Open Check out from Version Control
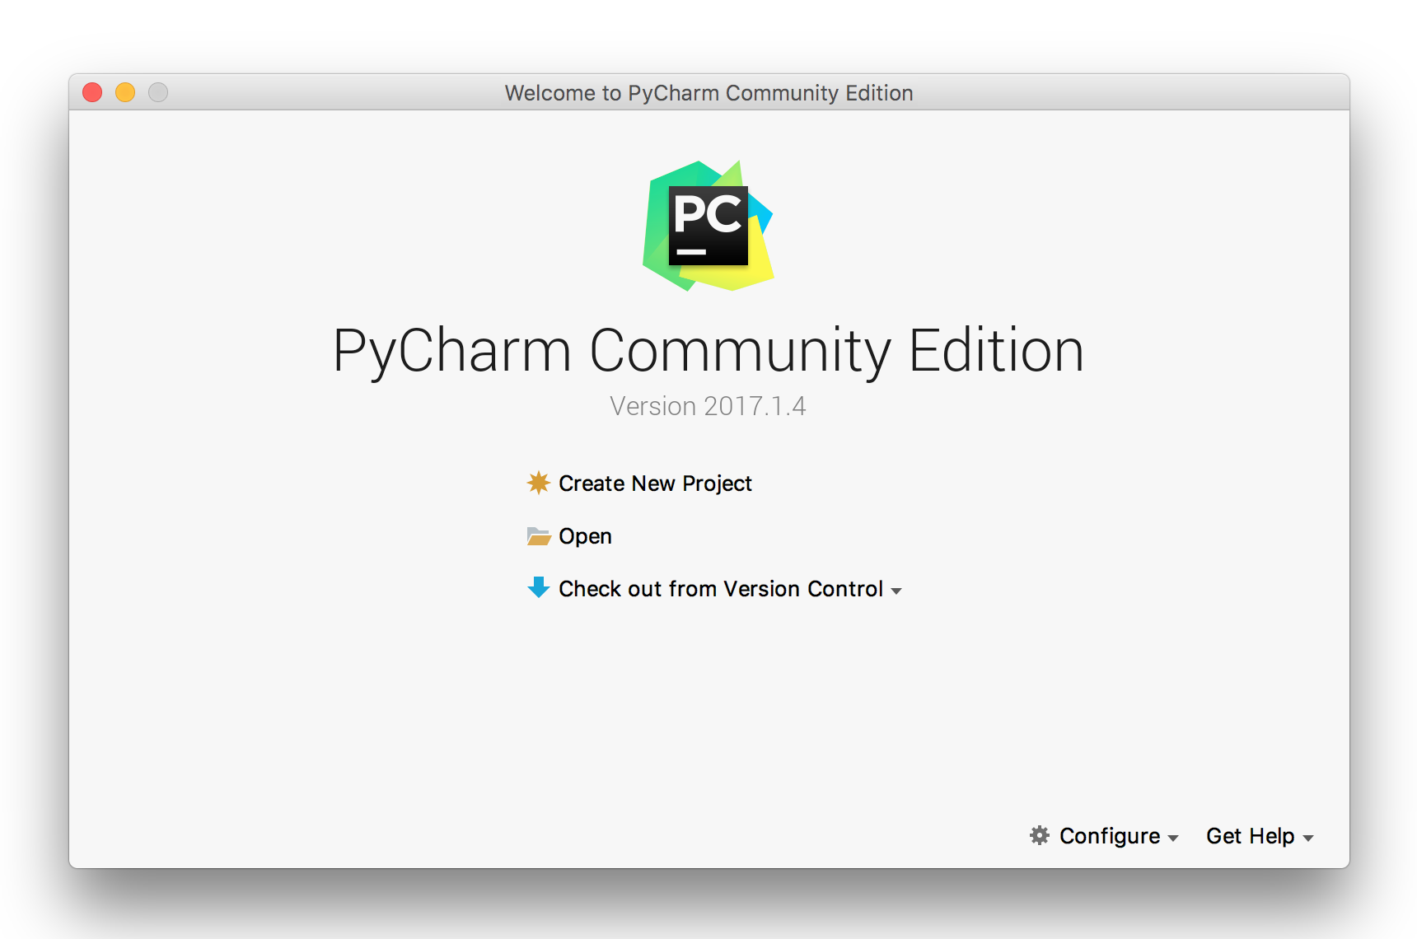The image size is (1417, 939). coord(721,589)
